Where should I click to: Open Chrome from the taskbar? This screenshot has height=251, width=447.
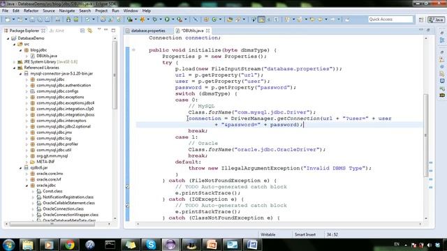pyautogui.click(x=69, y=245)
